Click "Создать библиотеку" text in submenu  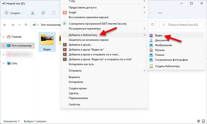pos(167,66)
